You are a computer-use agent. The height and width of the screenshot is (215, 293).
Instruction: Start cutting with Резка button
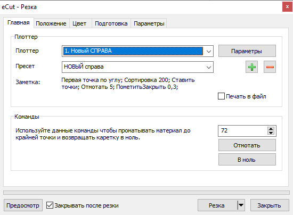218,205
